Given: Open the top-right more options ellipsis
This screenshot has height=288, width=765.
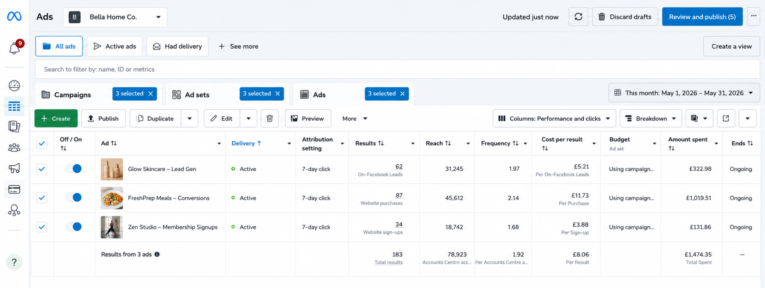Looking at the screenshot, I should [x=753, y=16].
